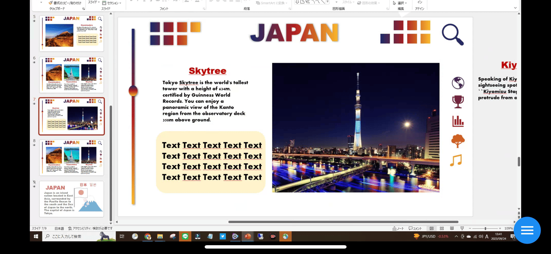The image size is (551, 254).
Task: Click the thumbnail pane scroll-down arrow
Action: [x=111, y=223]
